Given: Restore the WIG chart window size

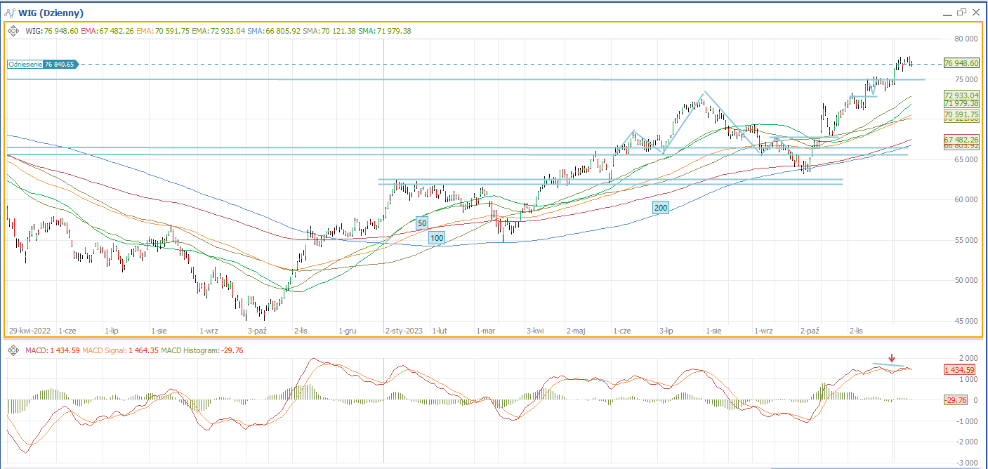Looking at the screenshot, I should [x=961, y=12].
